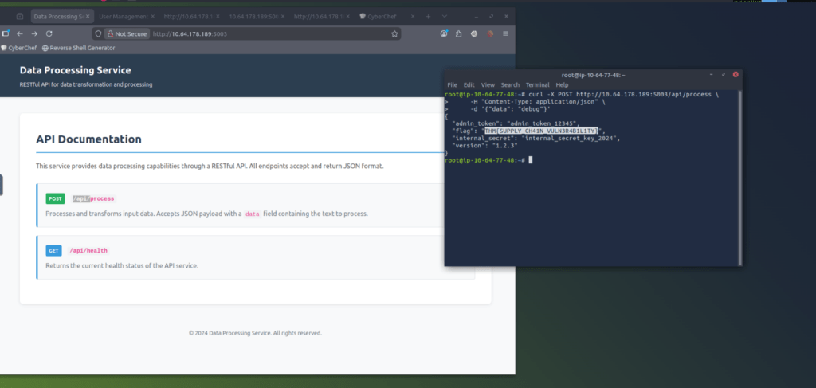This screenshot has height=388, width=816.
Task: Open the CyberChef bookmark
Action: pos(19,48)
